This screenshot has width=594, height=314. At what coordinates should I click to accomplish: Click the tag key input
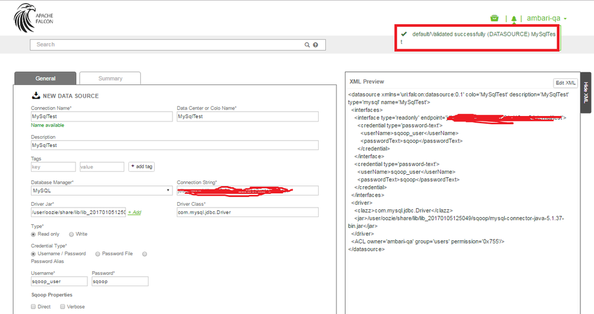(x=54, y=167)
